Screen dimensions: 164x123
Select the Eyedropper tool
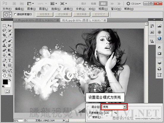coord(10,35)
